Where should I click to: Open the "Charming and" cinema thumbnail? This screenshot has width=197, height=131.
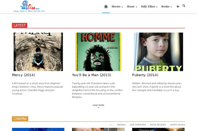158,129
